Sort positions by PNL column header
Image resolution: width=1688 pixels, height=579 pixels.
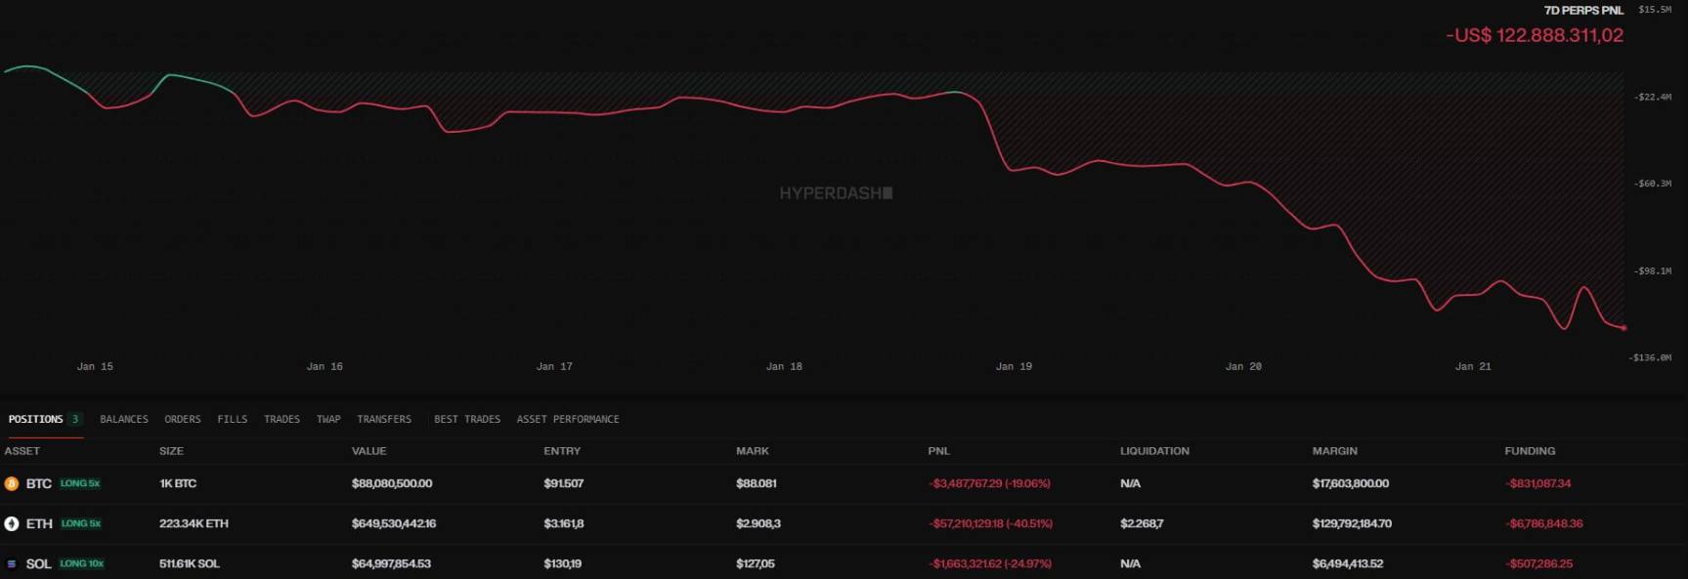tap(938, 451)
